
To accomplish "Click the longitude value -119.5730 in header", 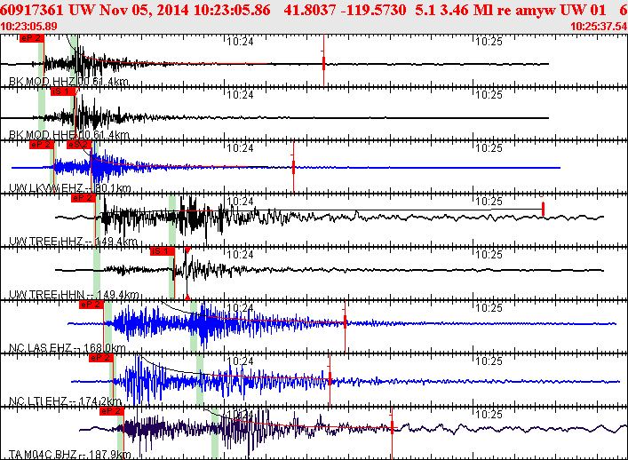I will (x=374, y=10).
